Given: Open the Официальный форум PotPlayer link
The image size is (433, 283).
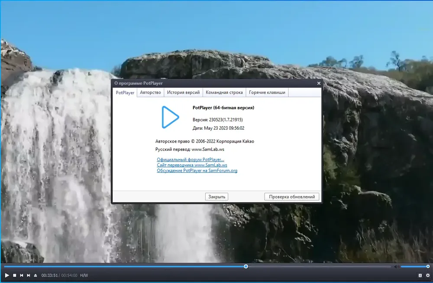Looking at the screenshot, I should [x=190, y=159].
